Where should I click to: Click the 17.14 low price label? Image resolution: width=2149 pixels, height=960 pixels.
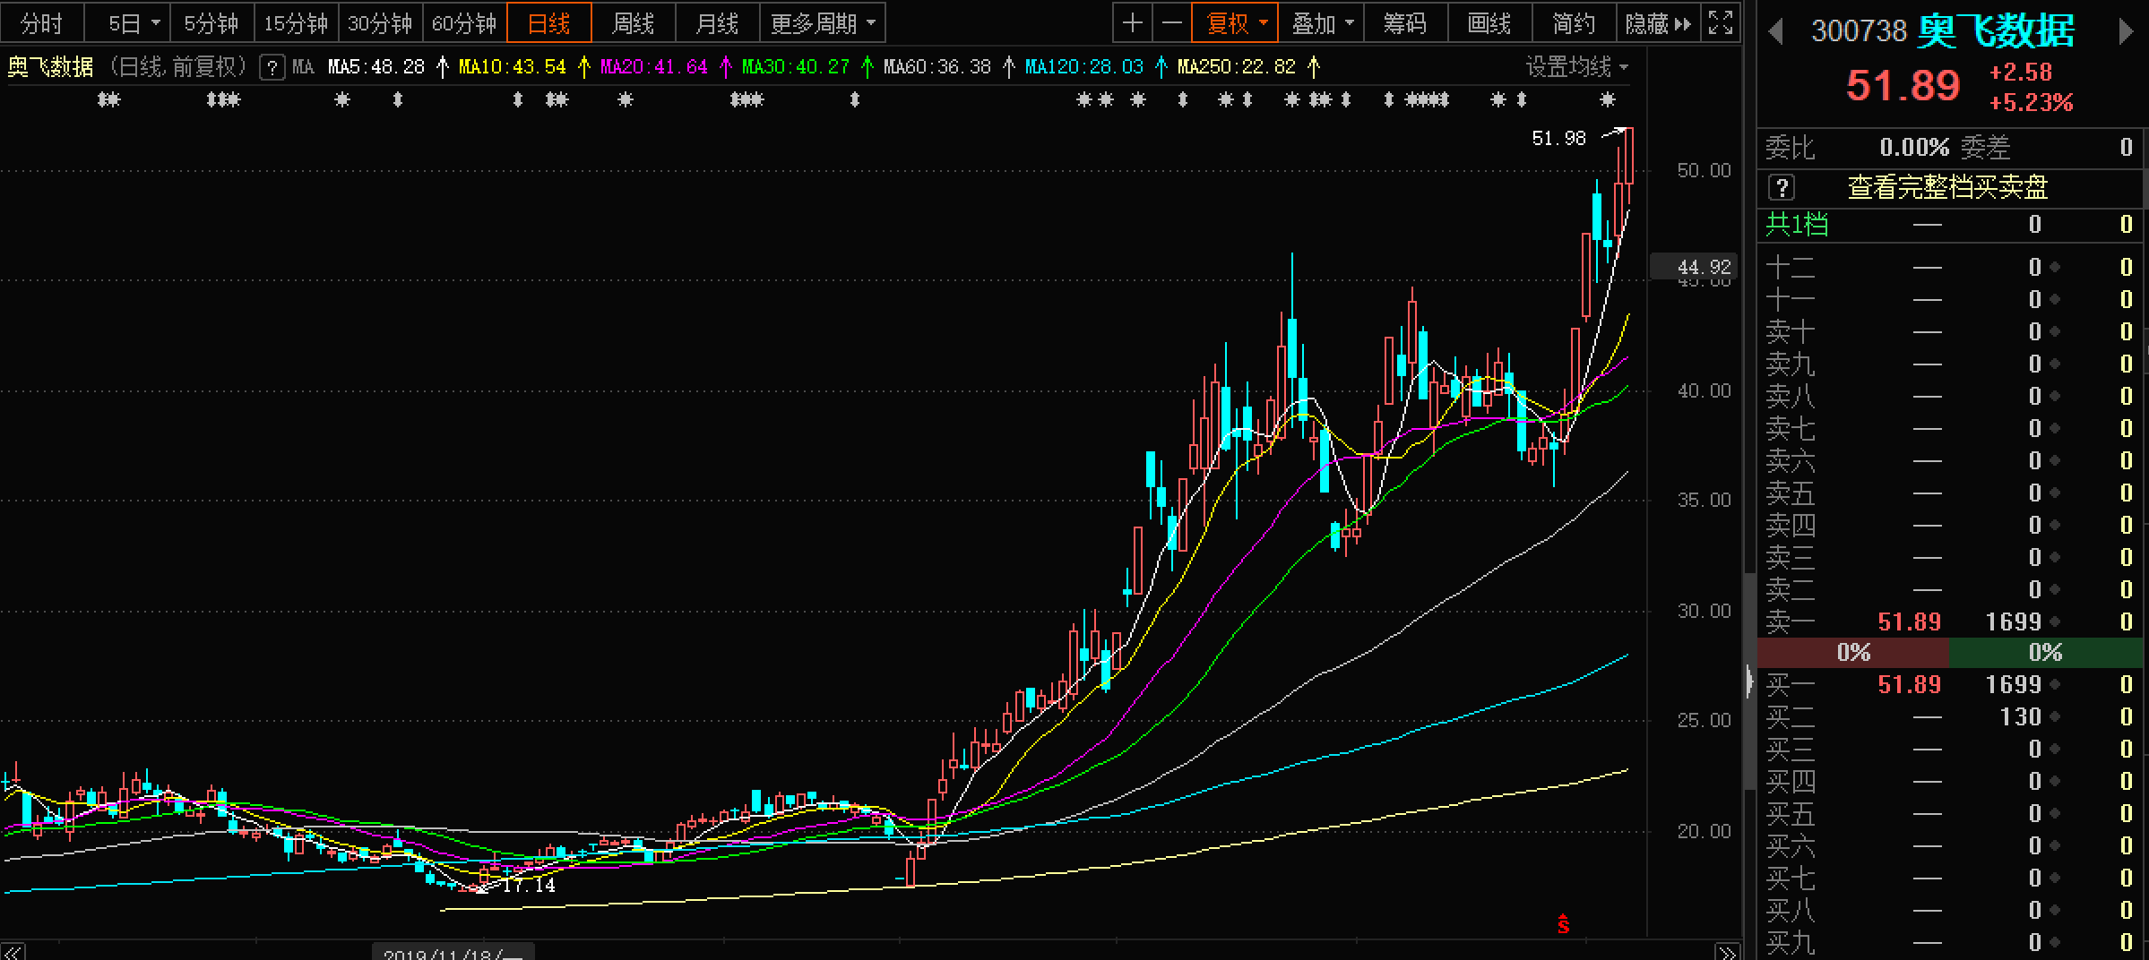pyautogui.click(x=529, y=886)
